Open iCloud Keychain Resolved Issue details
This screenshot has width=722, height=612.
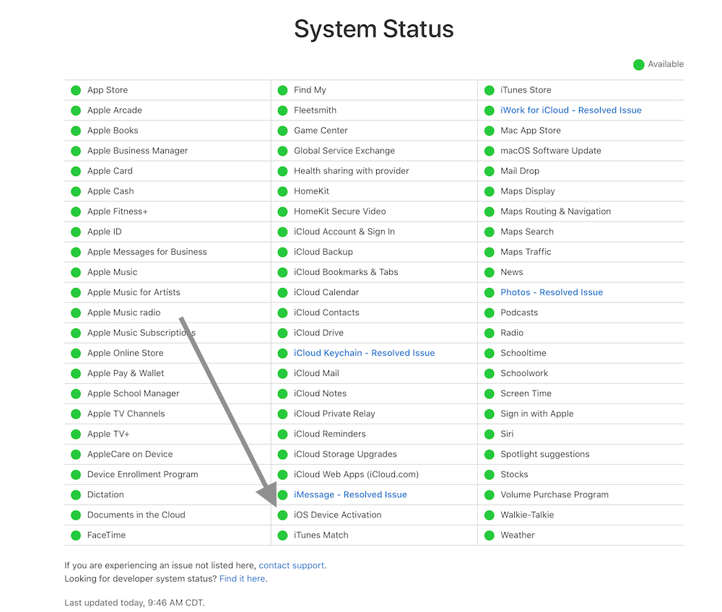364,353
